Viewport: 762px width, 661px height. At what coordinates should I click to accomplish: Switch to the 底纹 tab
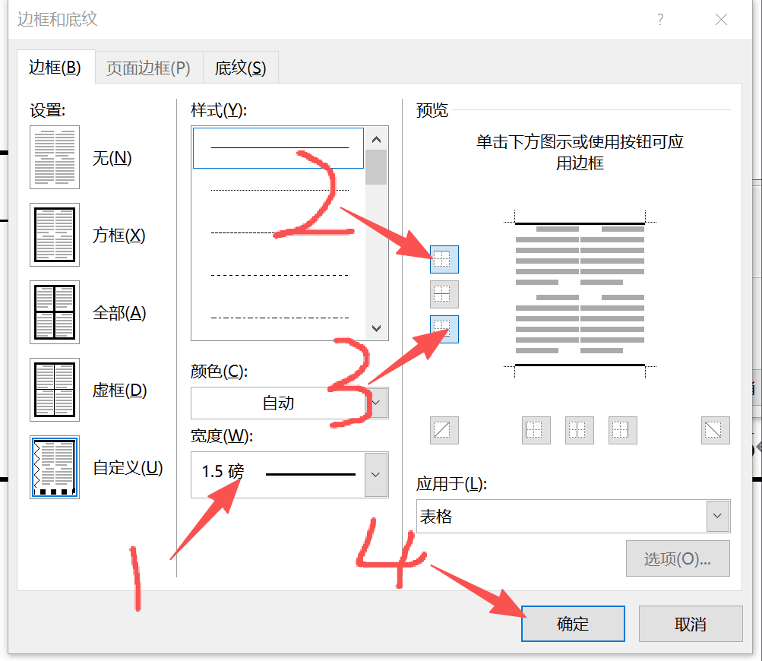(241, 67)
